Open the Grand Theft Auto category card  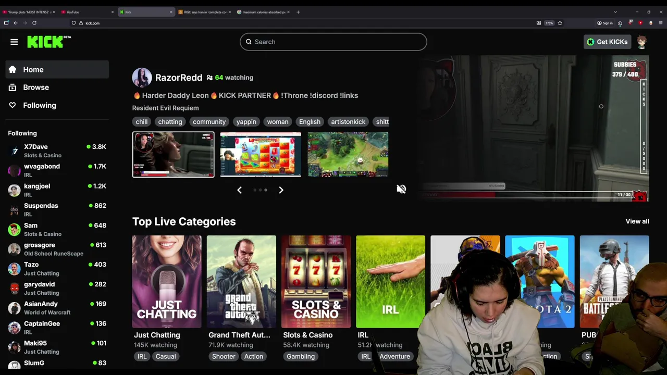click(x=241, y=282)
